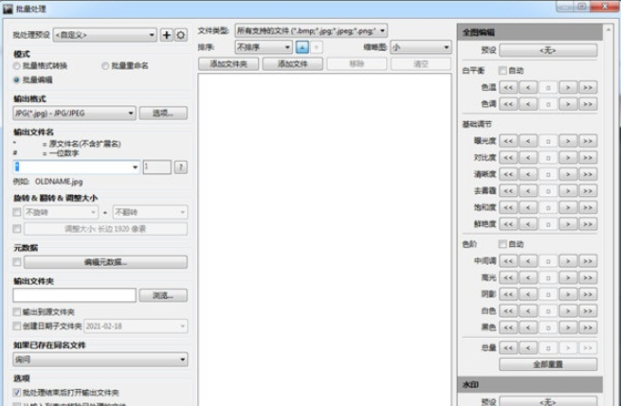The image size is (621, 406).
Task: Increase 对比度 slightly with > button
Action: 568,158
